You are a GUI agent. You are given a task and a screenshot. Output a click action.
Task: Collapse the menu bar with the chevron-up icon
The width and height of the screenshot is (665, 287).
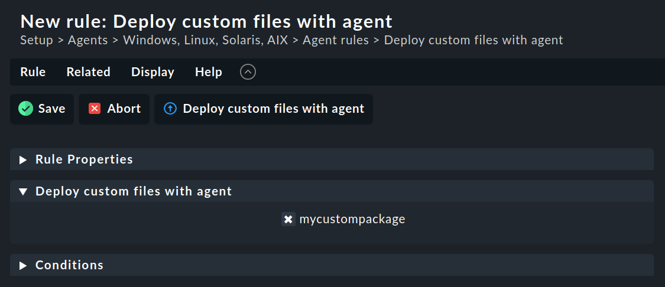(248, 72)
